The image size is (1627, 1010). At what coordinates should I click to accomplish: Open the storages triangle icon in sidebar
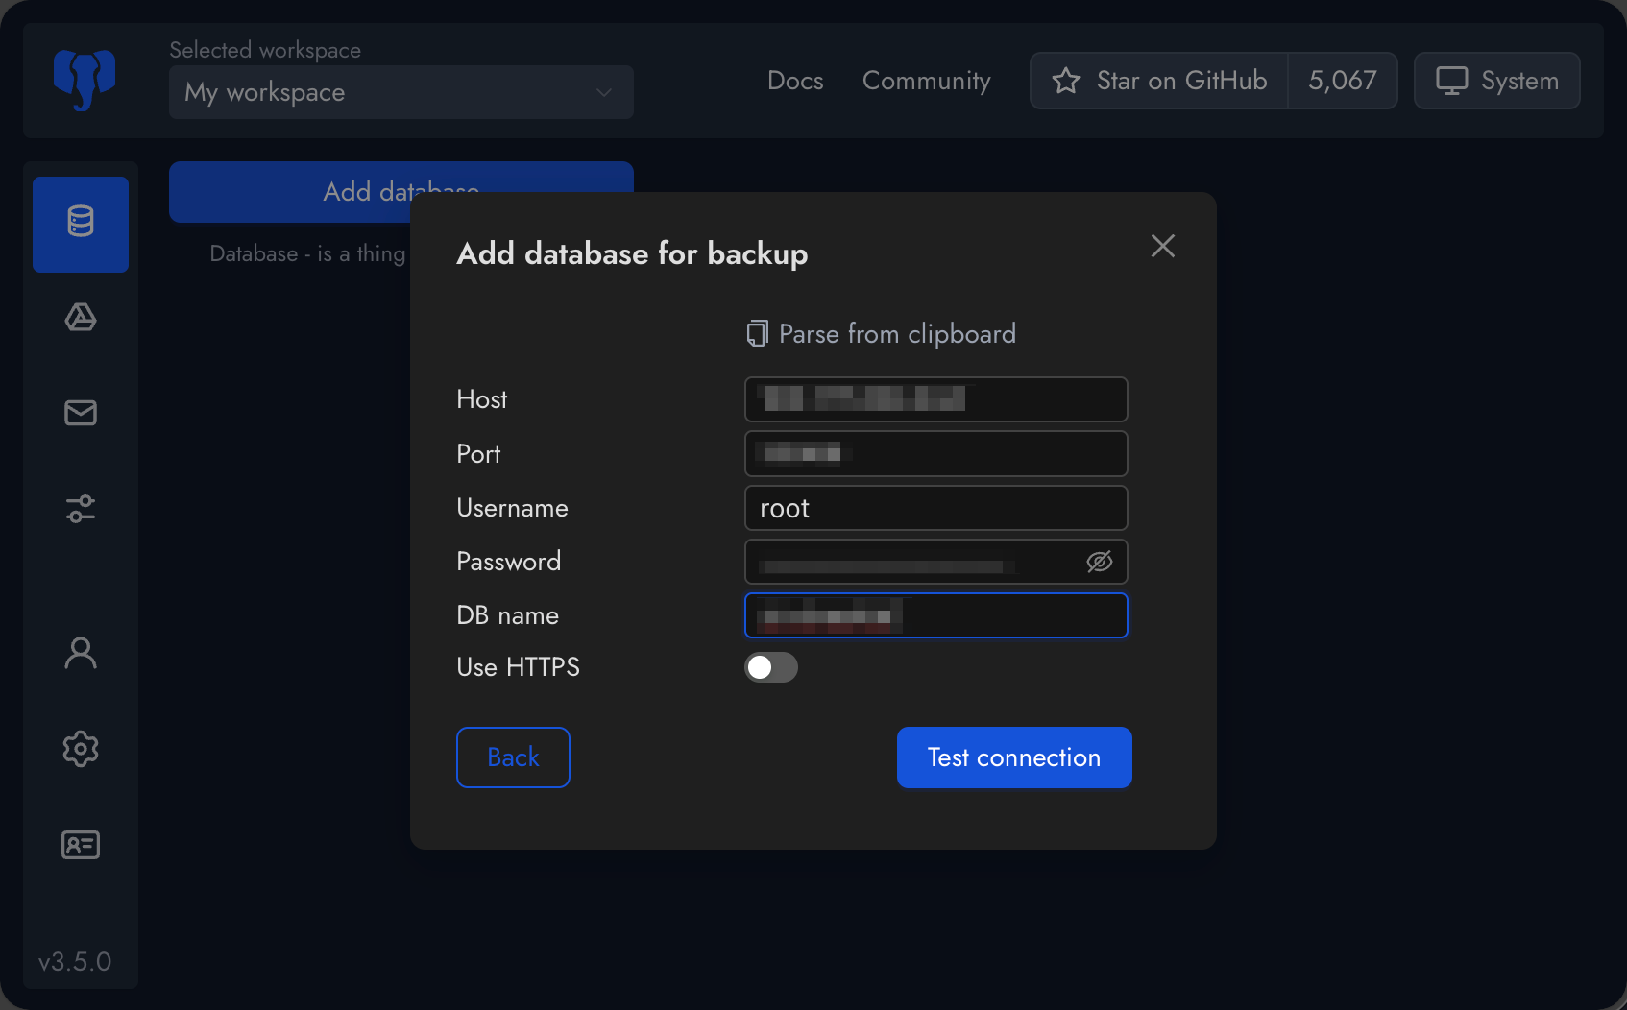pyautogui.click(x=81, y=318)
